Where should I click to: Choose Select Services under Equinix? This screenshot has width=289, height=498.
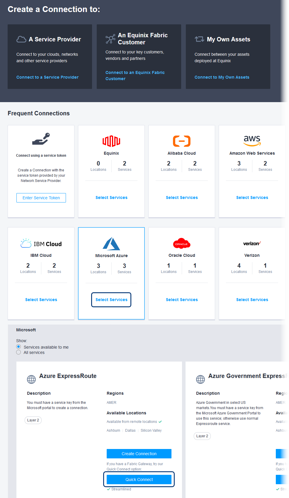111,197
